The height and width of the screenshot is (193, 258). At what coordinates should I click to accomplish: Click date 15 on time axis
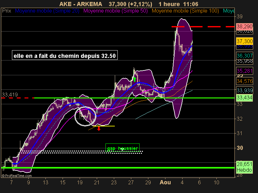[63, 182]
